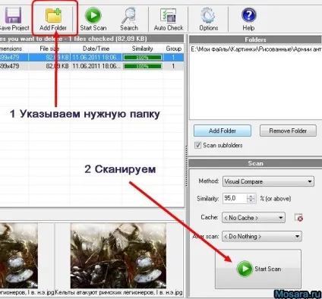Click the Add Folder button in Folders panel
The height and width of the screenshot is (299, 322).
tap(223, 131)
